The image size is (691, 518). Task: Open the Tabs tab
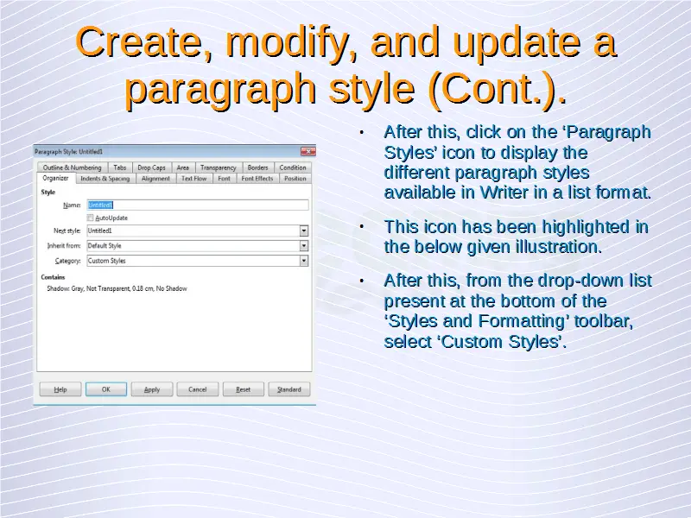[x=120, y=167]
